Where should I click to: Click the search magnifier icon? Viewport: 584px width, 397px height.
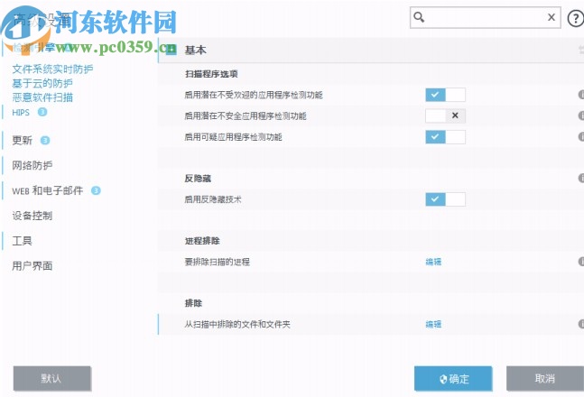point(419,17)
